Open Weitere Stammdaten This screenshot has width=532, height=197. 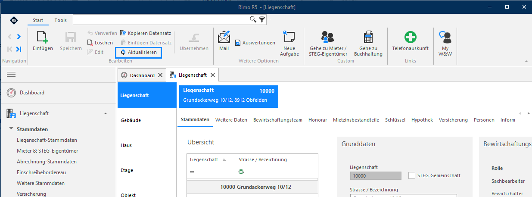pyautogui.click(x=40, y=183)
